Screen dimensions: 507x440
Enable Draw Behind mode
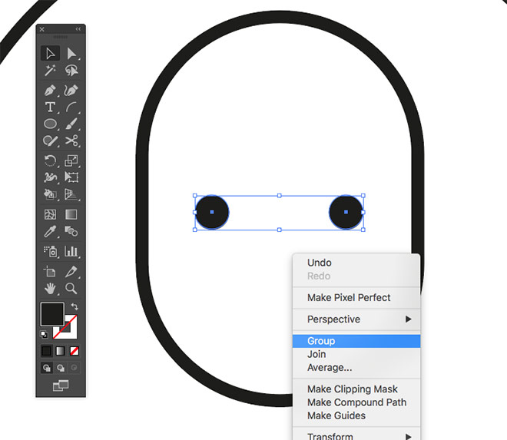click(61, 368)
